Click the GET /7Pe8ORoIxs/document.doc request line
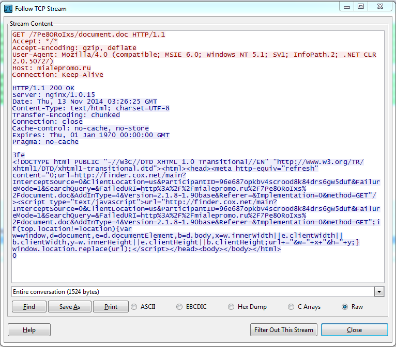 point(88,35)
